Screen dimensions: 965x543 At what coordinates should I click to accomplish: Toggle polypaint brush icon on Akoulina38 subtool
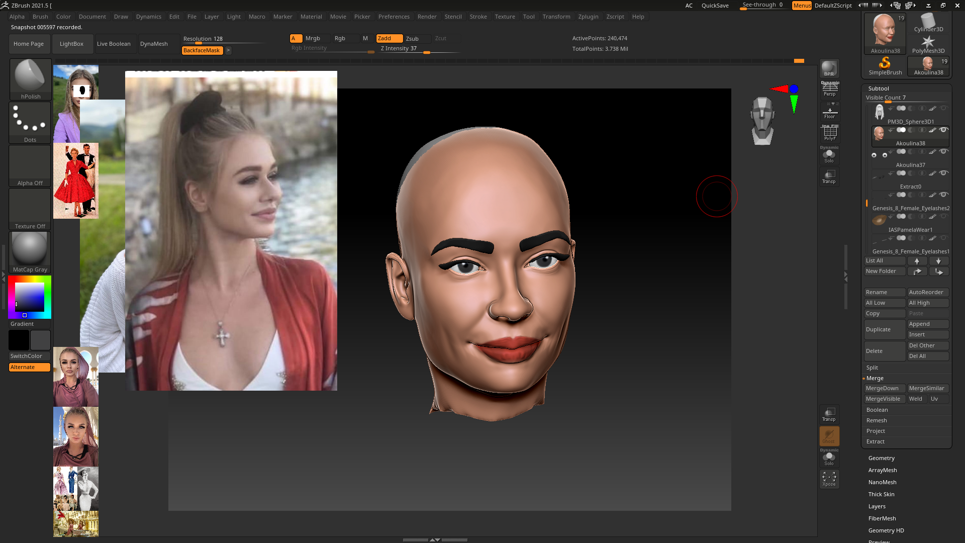[x=932, y=130]
